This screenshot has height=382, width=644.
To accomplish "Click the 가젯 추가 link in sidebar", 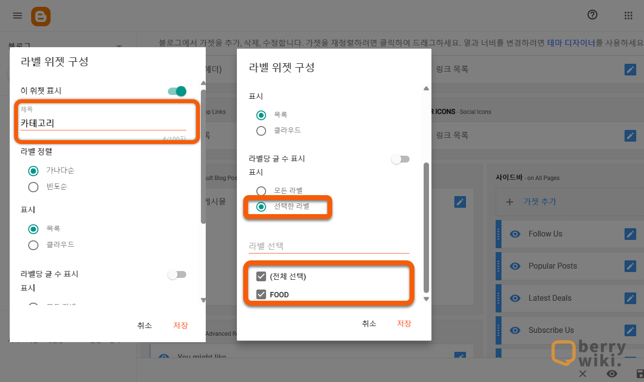I will (x=540, y=202).
